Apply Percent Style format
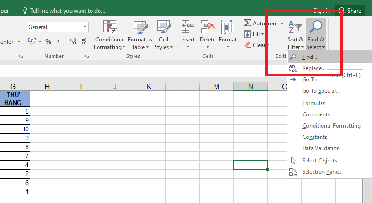 [49, 42]
